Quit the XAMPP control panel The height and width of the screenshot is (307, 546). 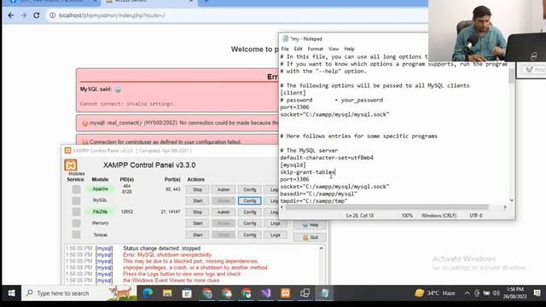(310, 237)
